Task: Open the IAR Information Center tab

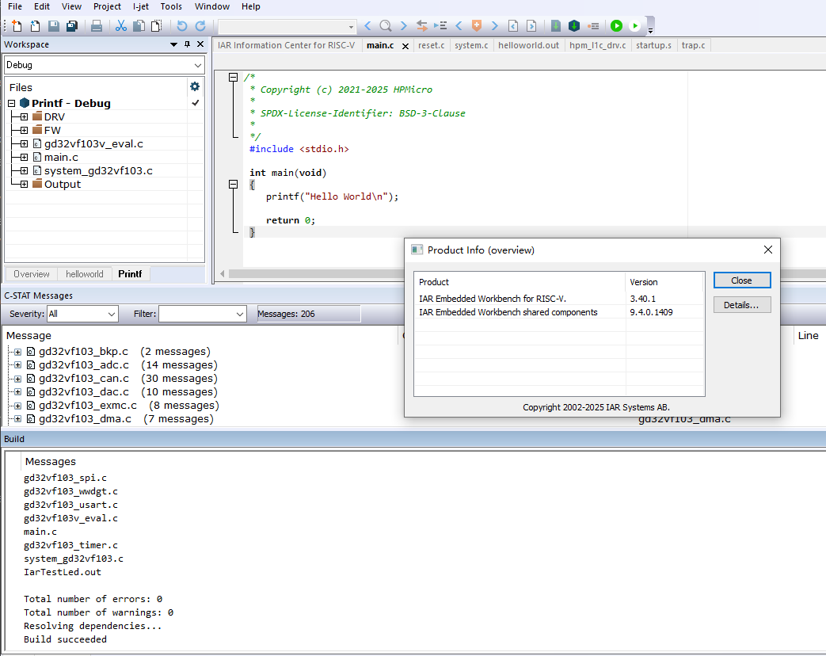Action: pos(287,45)
